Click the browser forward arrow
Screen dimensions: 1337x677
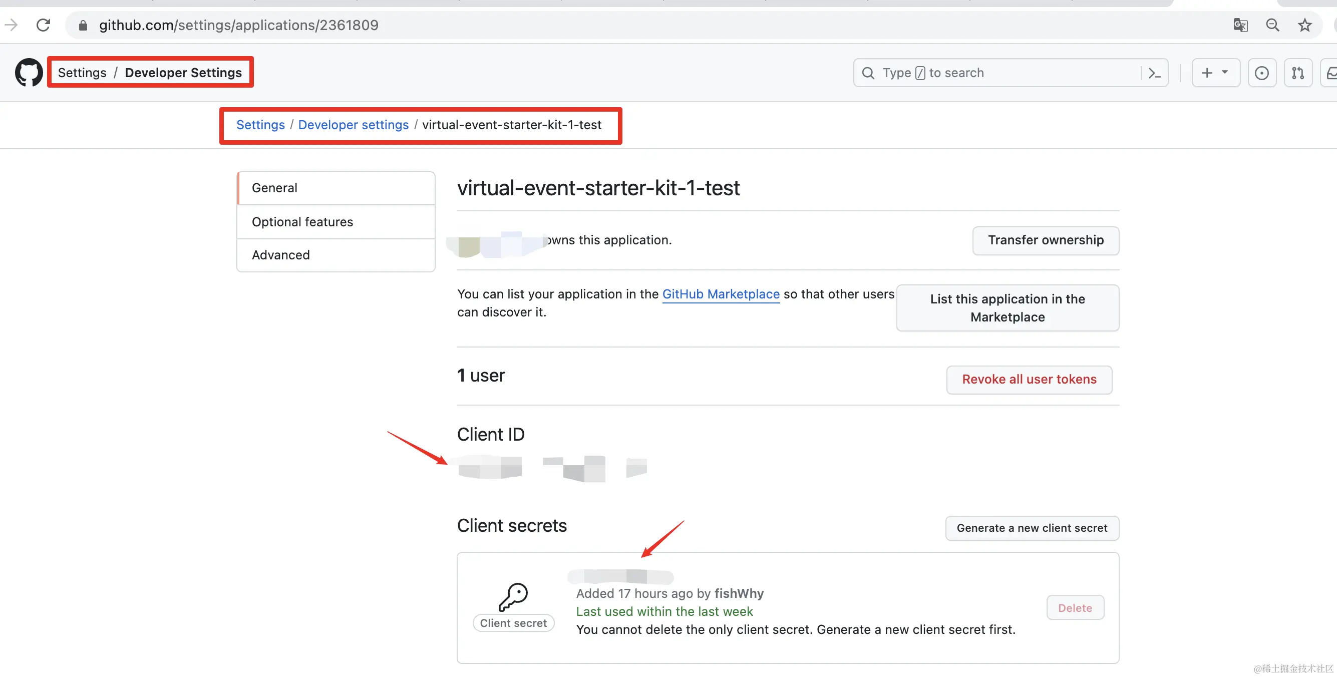pos(12,25)
